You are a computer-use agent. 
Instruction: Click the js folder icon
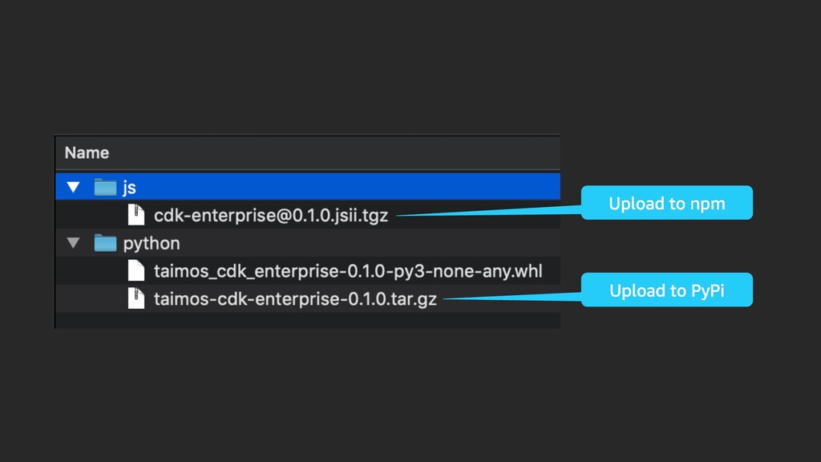pyautogui.click(x=105, y=187)
